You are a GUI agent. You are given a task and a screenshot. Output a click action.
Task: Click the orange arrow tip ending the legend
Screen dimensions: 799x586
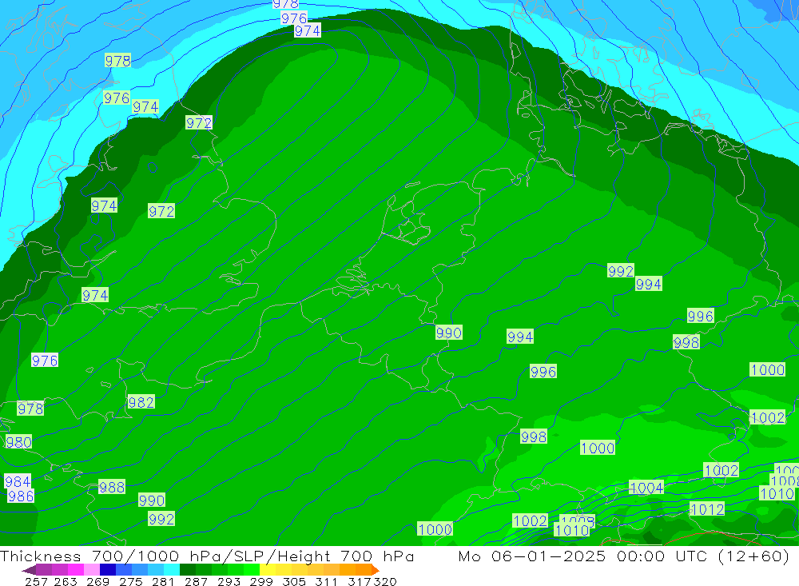[x=376, y=570]
